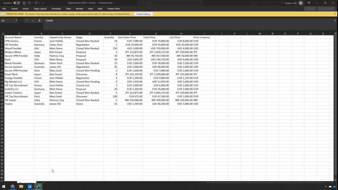Open Customize Quick Access Toolbar dropdown
The height and width of the screenshot is (190, 338).
43,3
